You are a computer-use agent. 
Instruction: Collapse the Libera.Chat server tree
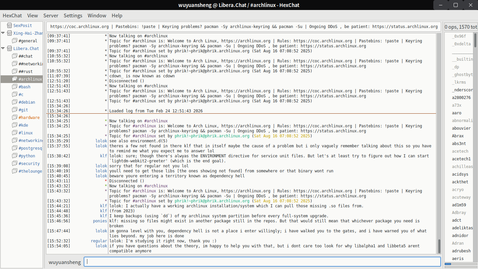point(3,48)
